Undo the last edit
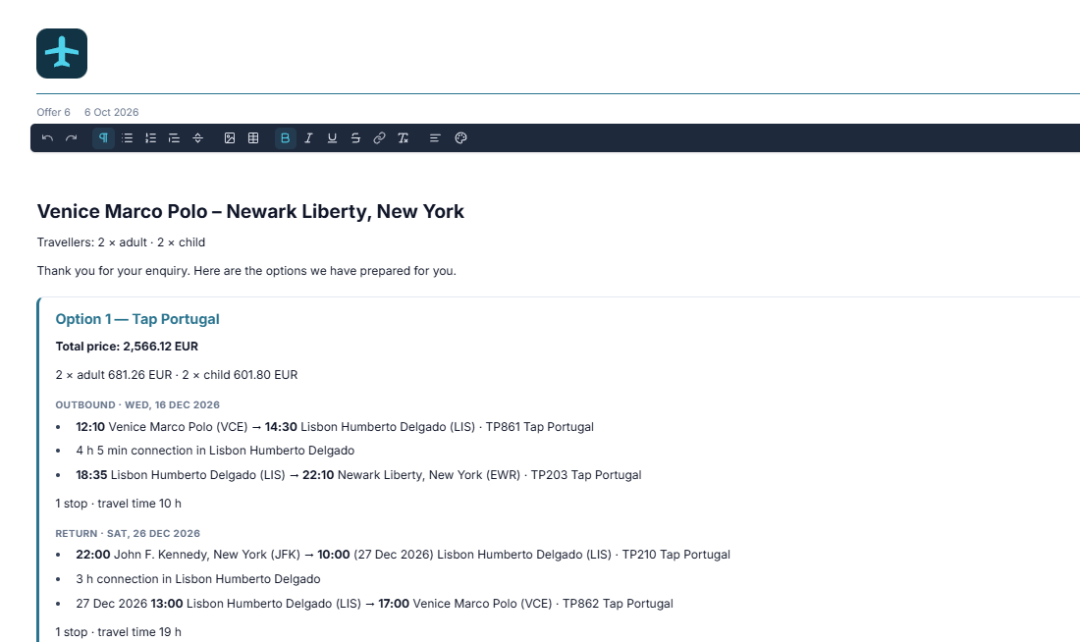The image size is (1080, 642). [x=47, y=137]
